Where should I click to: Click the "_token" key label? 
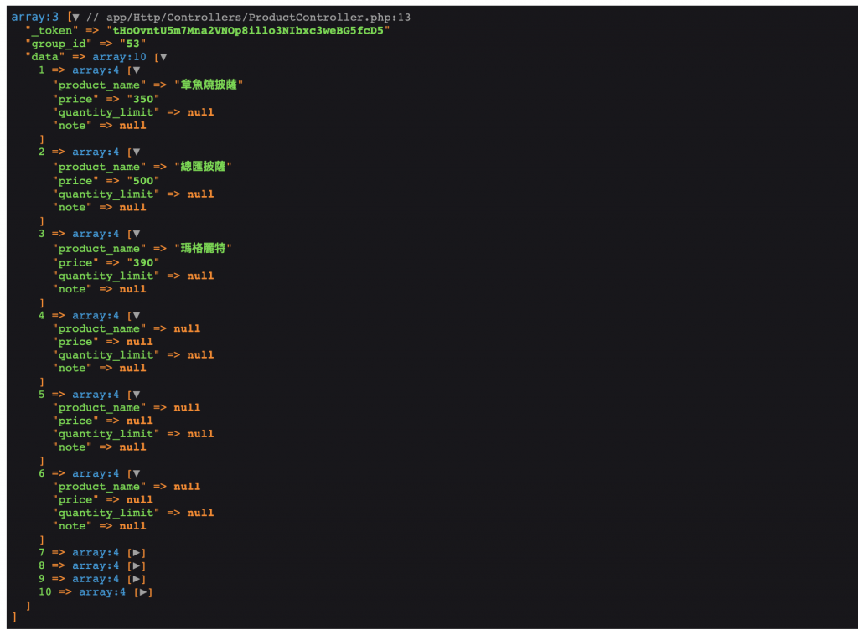pos(51,31)
